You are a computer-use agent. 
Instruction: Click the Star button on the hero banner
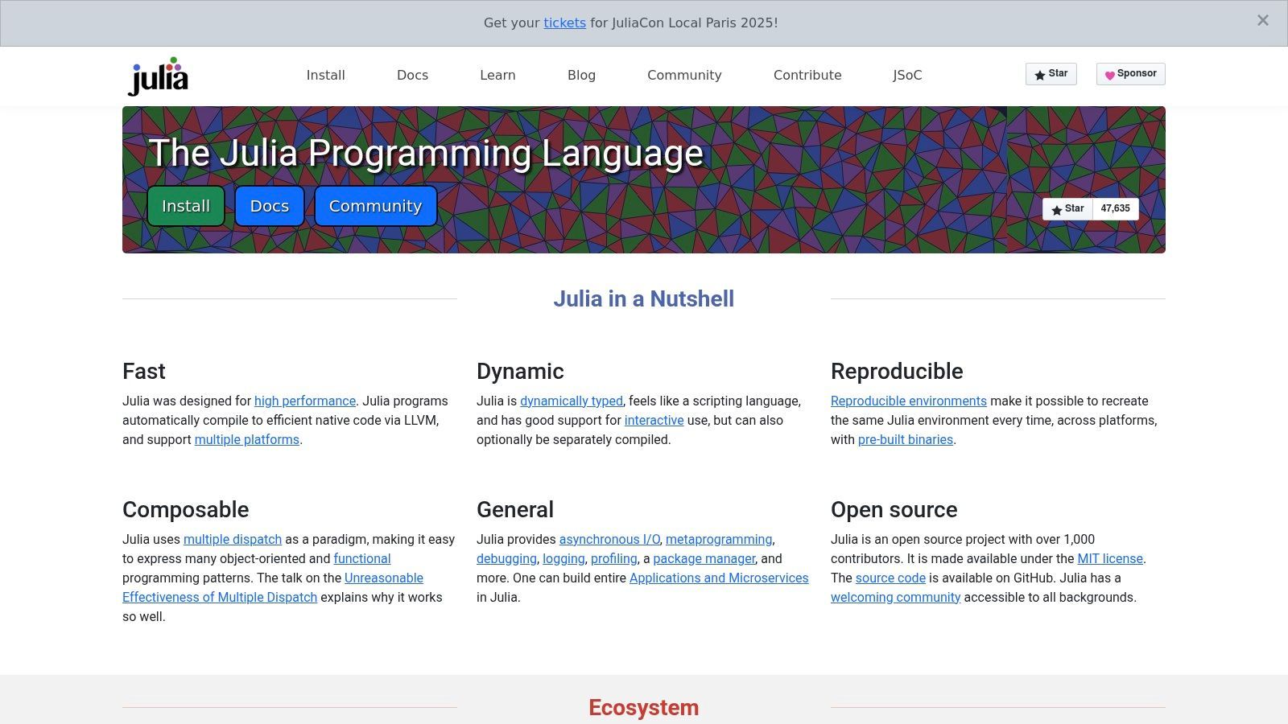(x=1067, y=209)
